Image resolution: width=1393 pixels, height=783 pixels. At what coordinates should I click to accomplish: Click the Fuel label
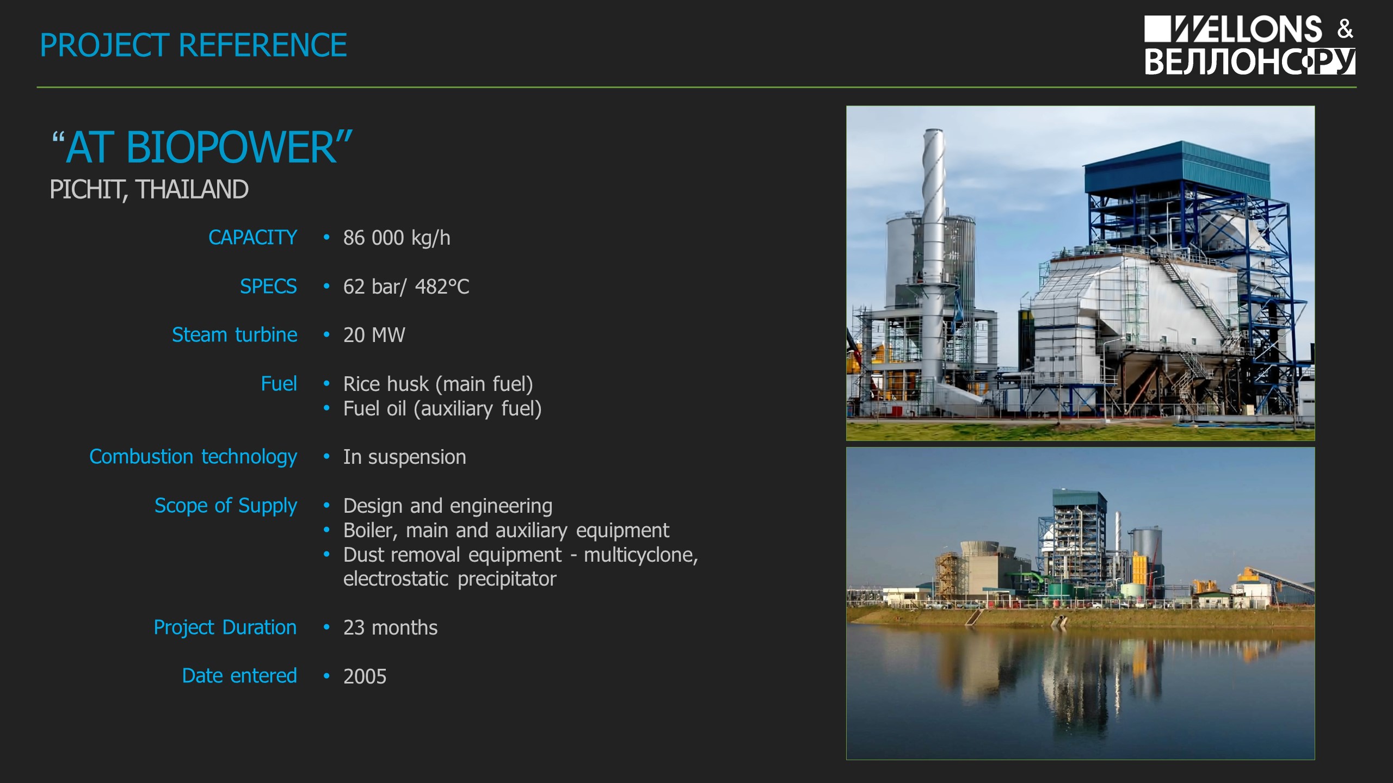click(x=279, y=384)
